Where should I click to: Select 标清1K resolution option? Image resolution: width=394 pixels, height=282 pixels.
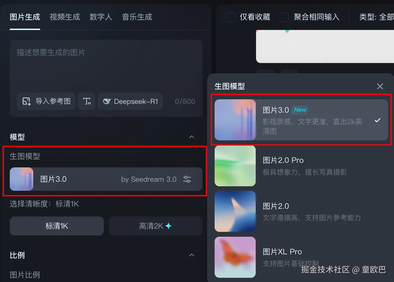click(57, 226)
